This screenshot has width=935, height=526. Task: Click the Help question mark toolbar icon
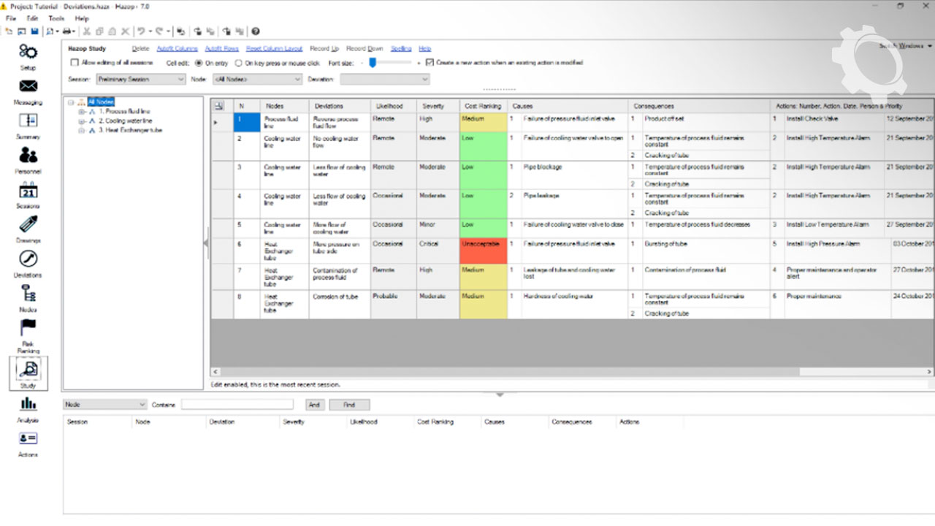[x=256, y=31]
